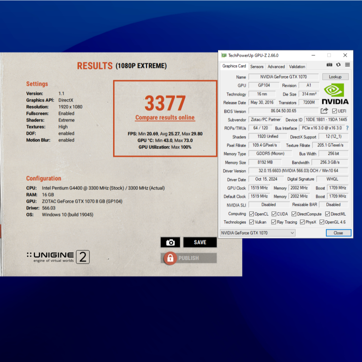Click DirectX Support 12 (12_1) value
This screenshot has height=362, width=362.
333,137
